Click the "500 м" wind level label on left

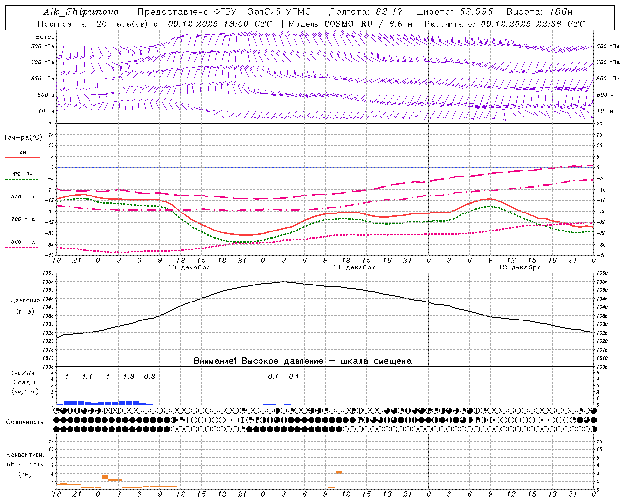[x=46, y=95]
